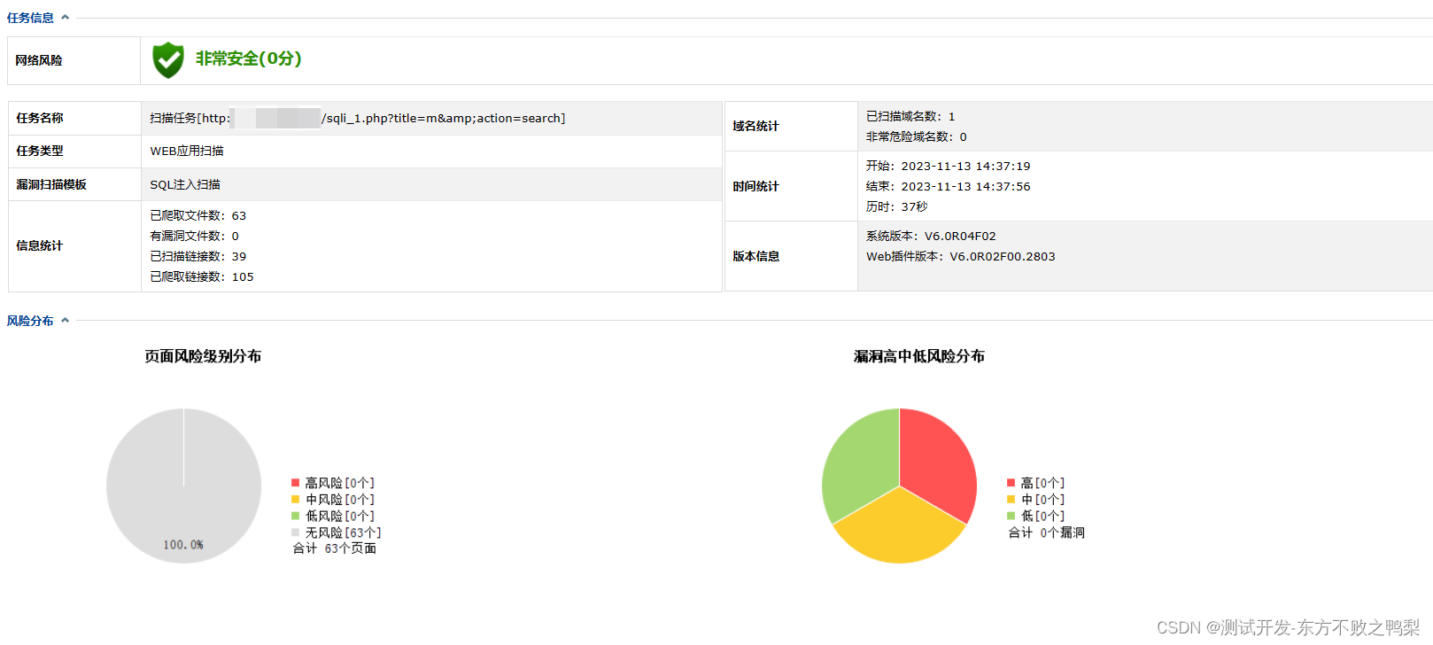This screenshot has height=645, width=1433.
Task: Click red swatch beside 高[0个]
Action: pyautogui.click(x=1011, y=483)
